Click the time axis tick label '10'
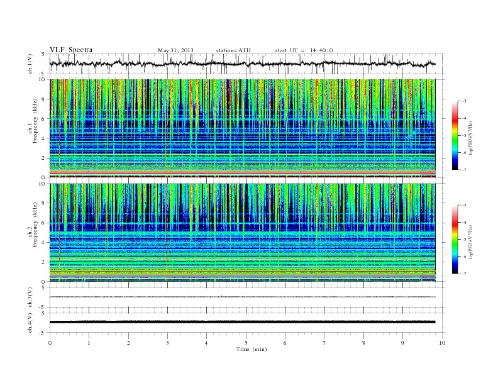Screen dimensions: 498x385 442,343
